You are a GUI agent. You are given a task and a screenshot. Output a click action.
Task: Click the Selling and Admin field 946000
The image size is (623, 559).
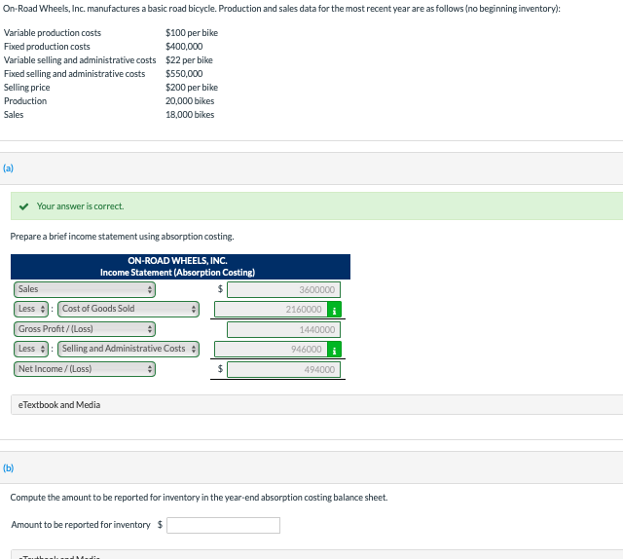[x=271, y=350]
